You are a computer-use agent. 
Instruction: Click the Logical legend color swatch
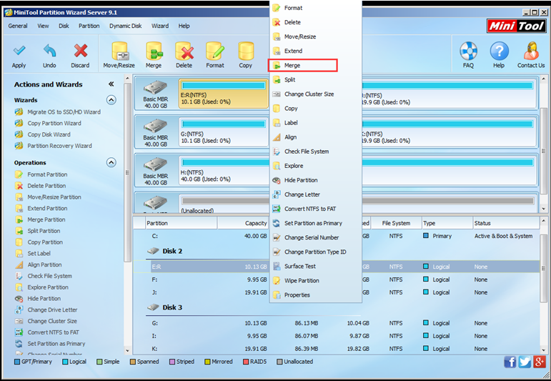(x=65, y=362)
